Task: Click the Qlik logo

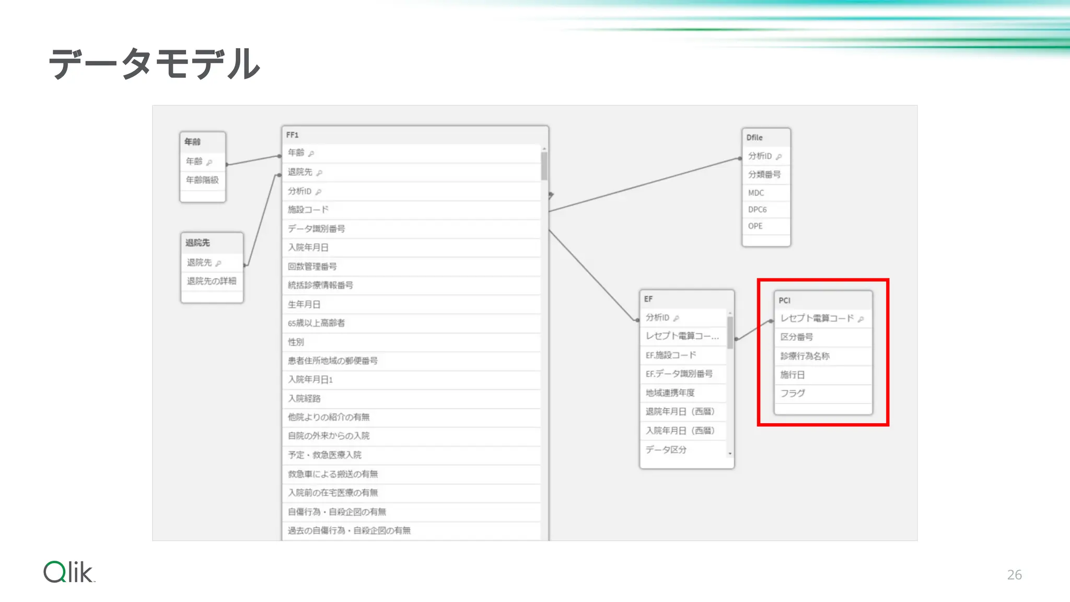Action: (69, 572)
